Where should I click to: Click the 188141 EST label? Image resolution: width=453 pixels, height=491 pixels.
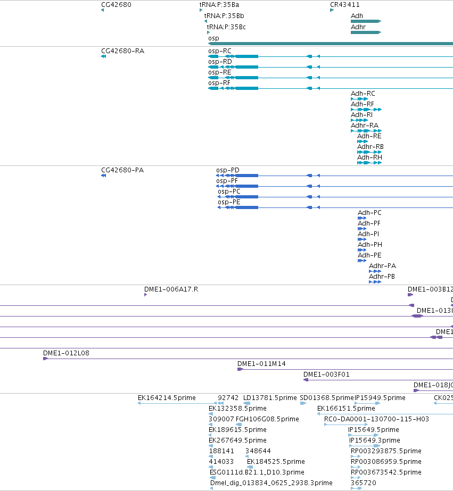tap(221, 451)
